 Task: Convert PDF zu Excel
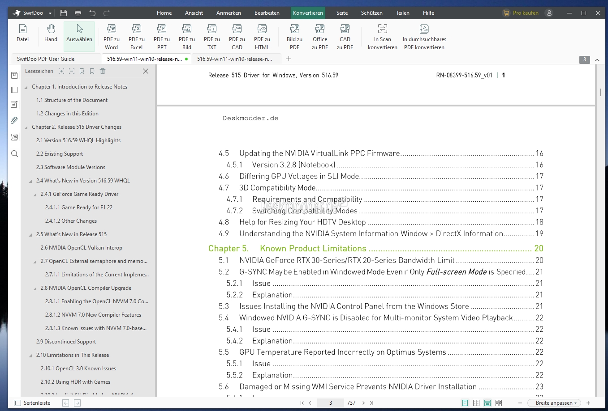[x=137, y=37]
